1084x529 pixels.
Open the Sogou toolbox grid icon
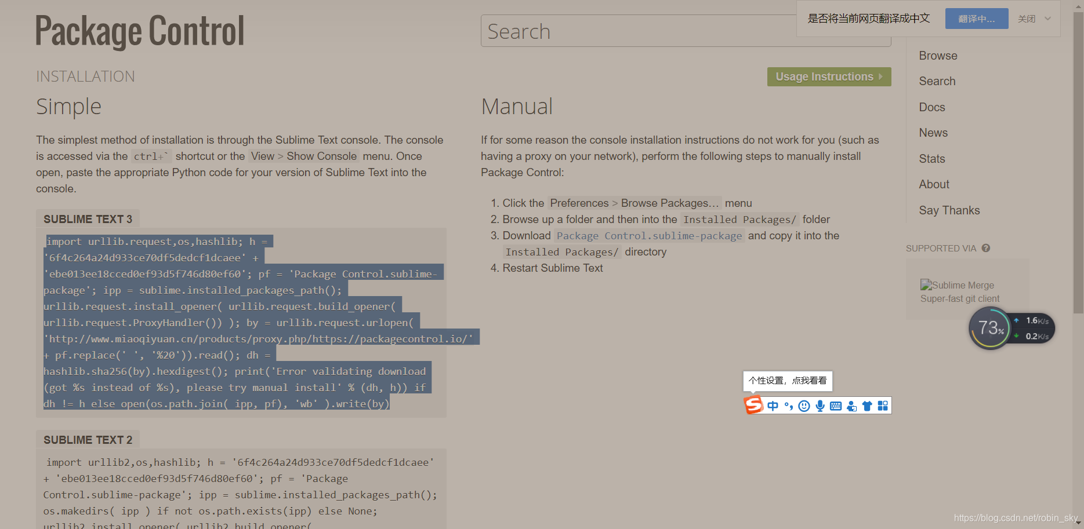coord(883,406)
